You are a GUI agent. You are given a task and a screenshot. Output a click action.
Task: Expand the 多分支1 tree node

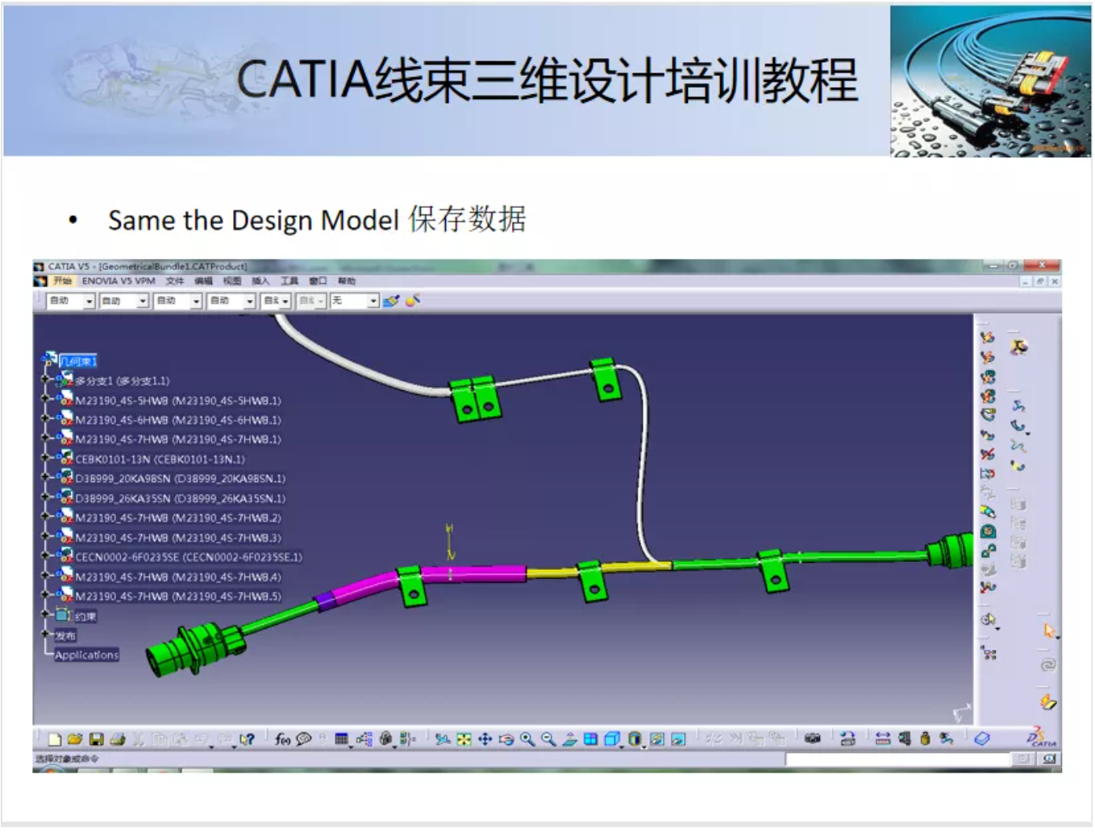45,381
